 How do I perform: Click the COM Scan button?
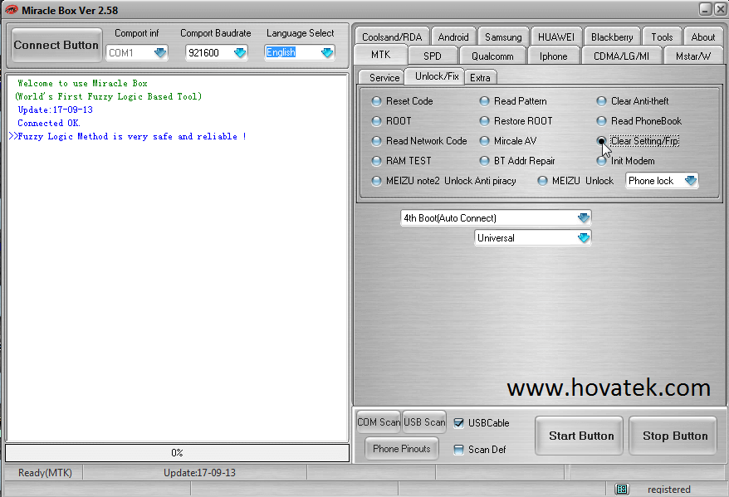tap(379, 422)
